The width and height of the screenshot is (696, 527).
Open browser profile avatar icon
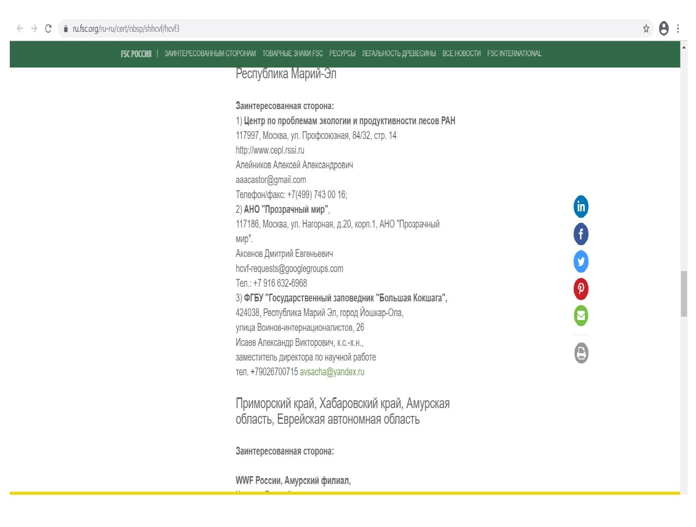pos(663,28)
